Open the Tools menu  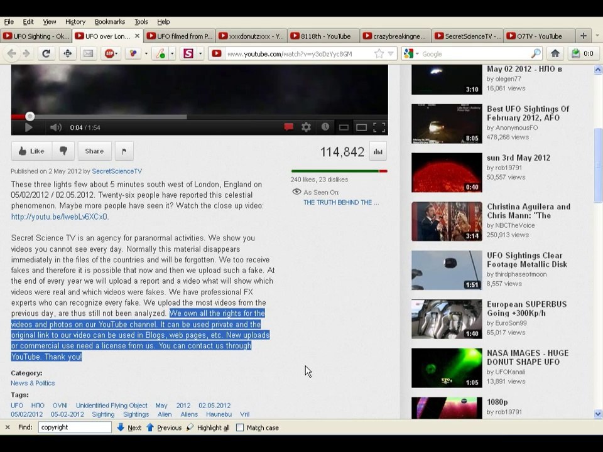tap(141, 22)
